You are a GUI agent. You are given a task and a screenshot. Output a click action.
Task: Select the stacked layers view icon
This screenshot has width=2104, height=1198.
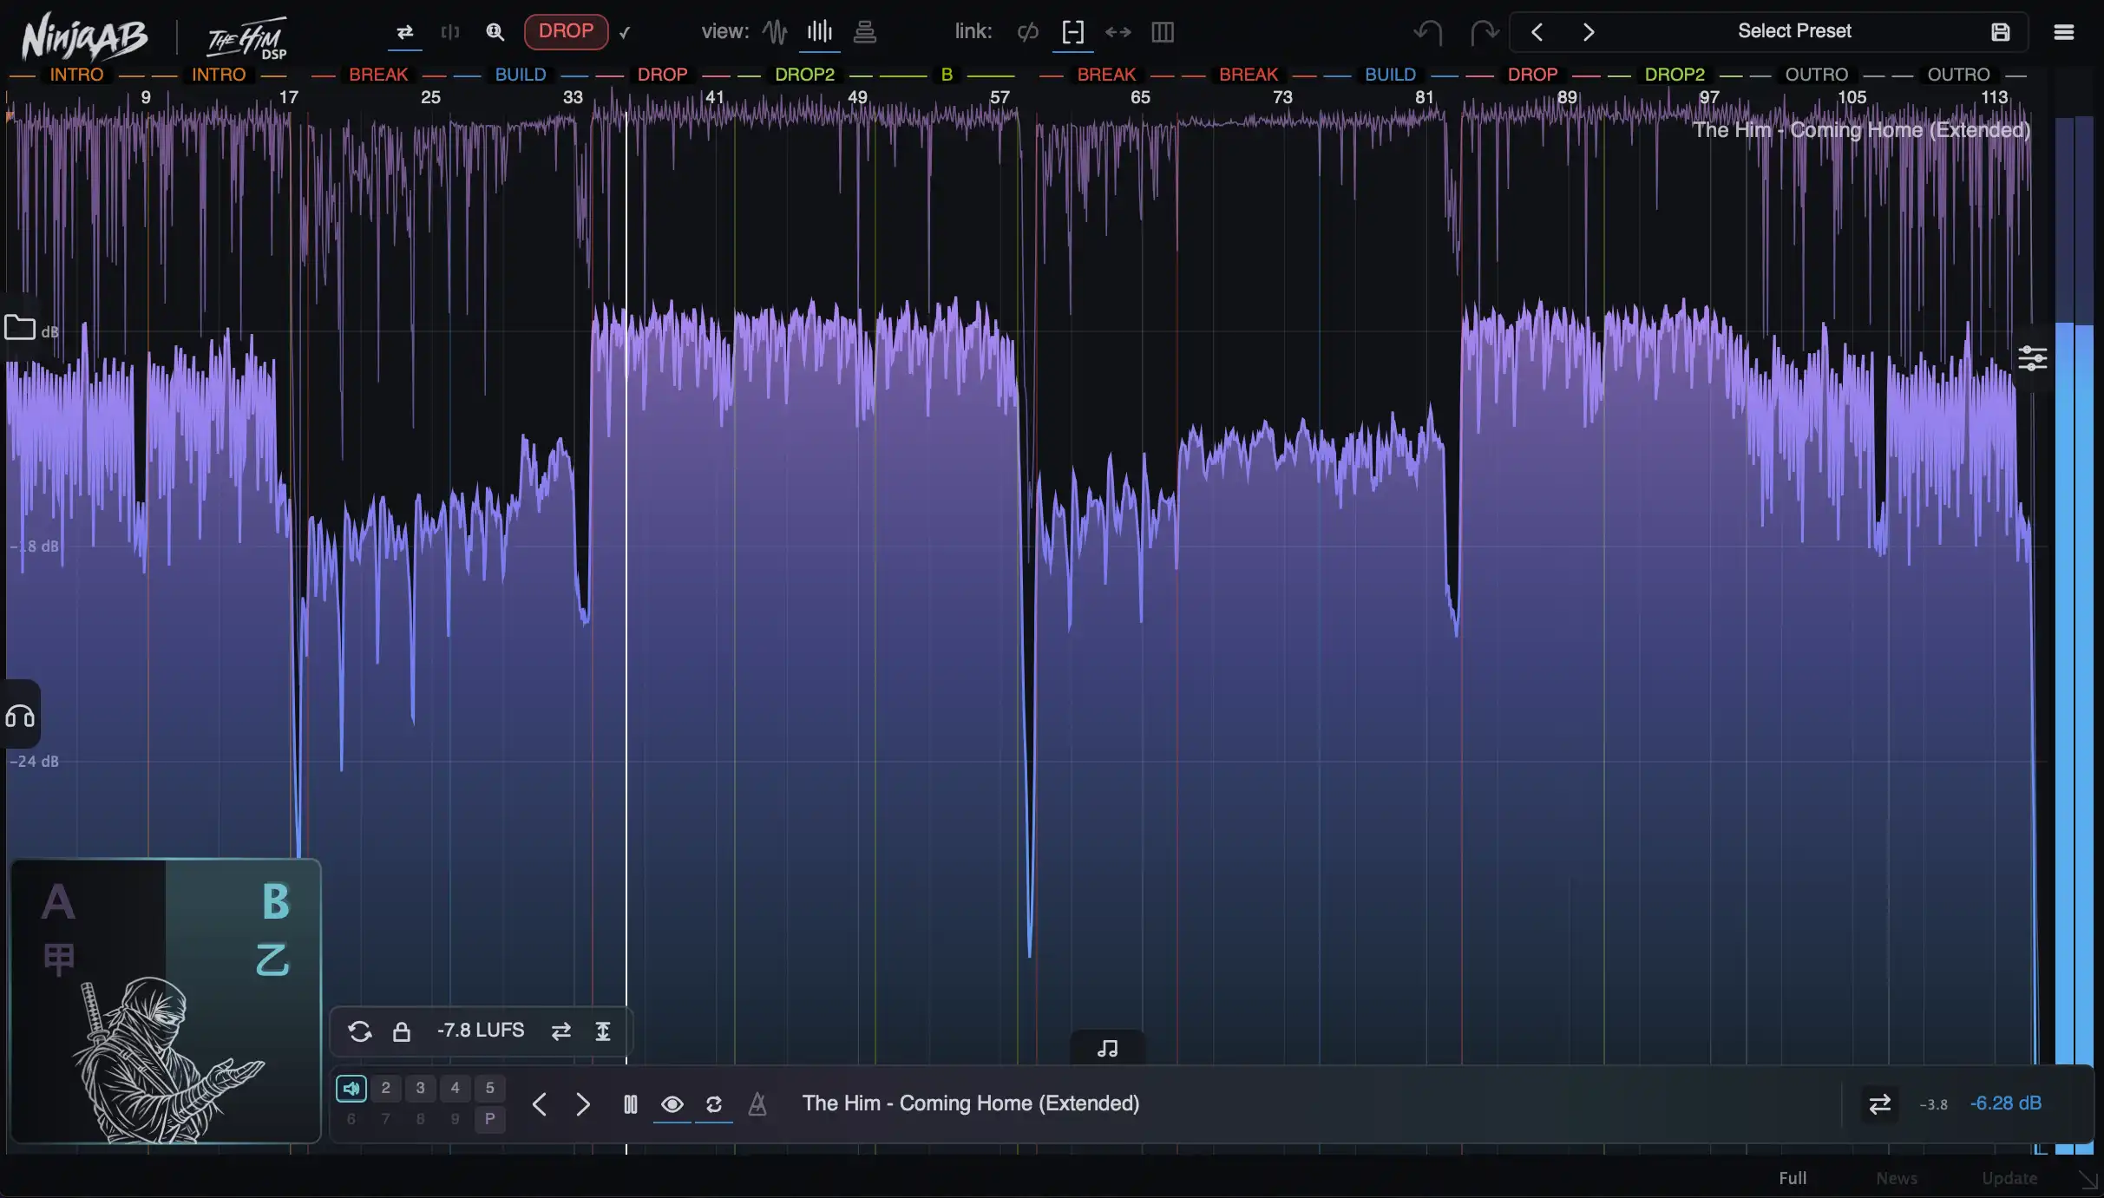point(864,32)
